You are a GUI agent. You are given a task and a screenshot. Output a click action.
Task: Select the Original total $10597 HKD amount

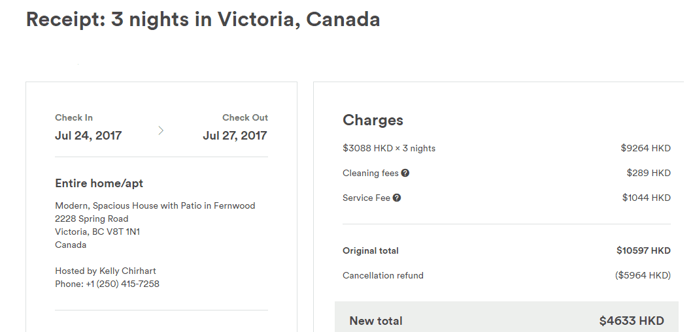pos(644,250)
